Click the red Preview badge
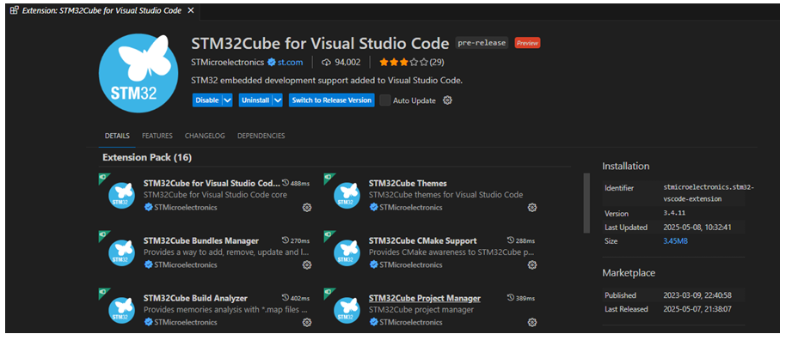Image resolution: width=786 pixels, height=340 pixels. 527,43
